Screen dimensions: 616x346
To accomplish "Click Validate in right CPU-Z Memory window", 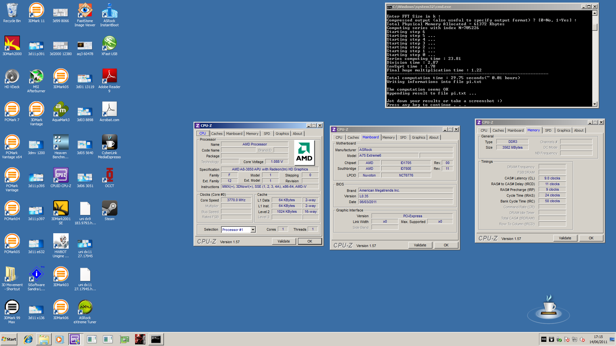I will (x=565, y=238).
